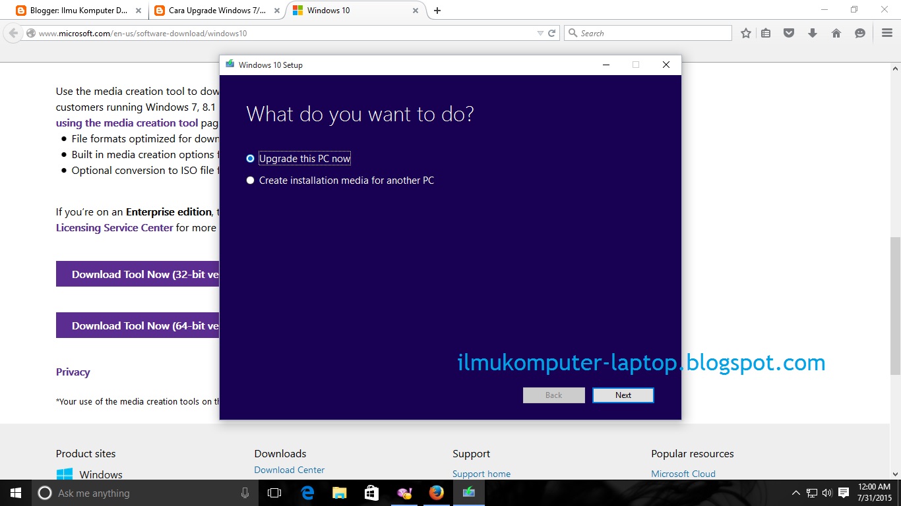Click search magnifier icon in search box
Viewport: 901px width, 506px height.
(573, 33)
